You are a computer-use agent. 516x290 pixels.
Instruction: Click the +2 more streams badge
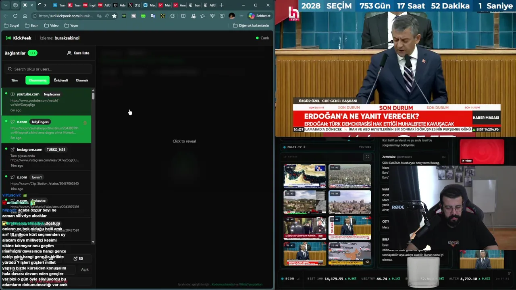click(366, 261)
